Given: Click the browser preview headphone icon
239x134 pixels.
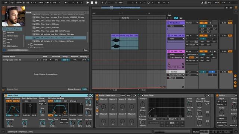Looking at the screenshot, I should click(x=4, y=50).
